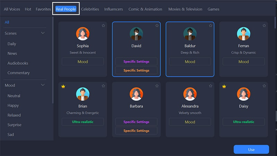Add Baldur to favorites via star icon
277x156 pixels.
tap(211, 26)
